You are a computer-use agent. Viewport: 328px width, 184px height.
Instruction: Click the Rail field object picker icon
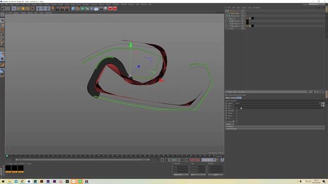(x=323, y=106)
